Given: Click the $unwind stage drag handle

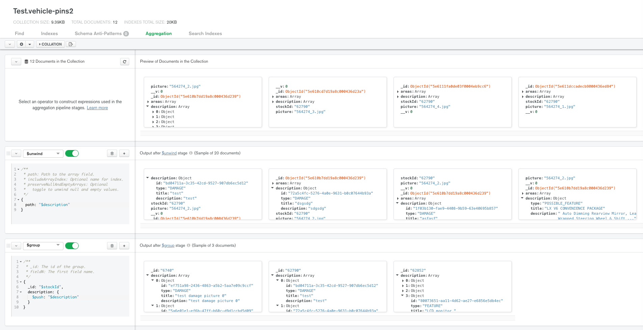Looking at the screenshot, I should (8, 154).
